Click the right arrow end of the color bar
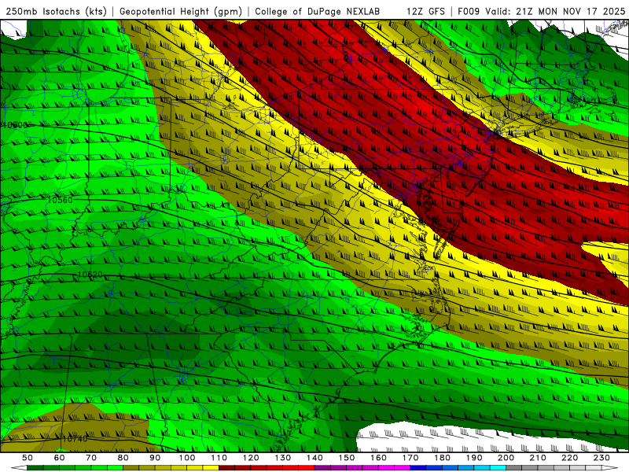The width and height of the screenshot is (629, 472). coord(610,467)
